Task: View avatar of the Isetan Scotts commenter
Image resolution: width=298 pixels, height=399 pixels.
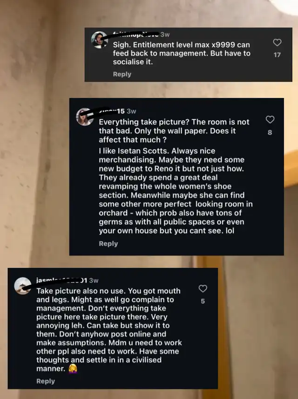Action: click(x=85, y=117)
